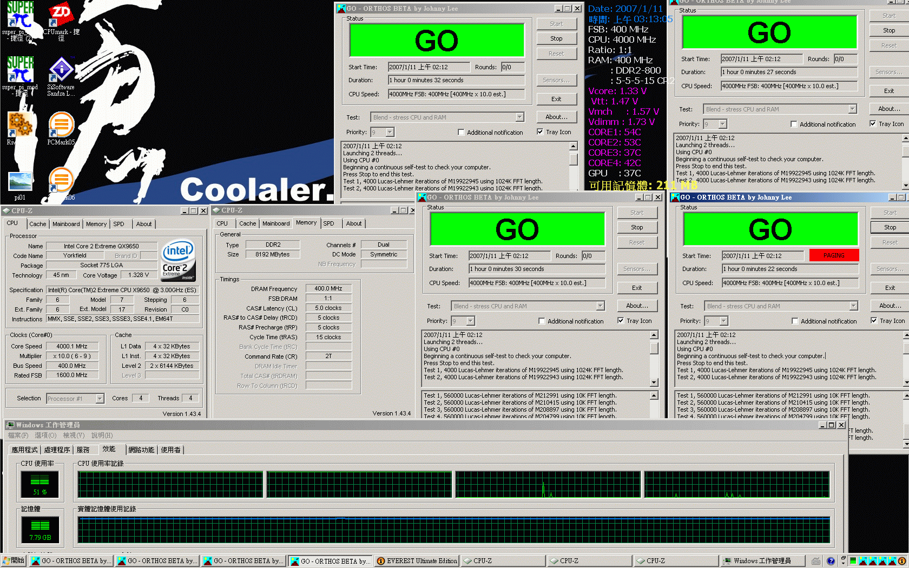Switch to Mainboard tab in left CPU-Z window
The image size is (909, 568).
click(x=67, y=224)
